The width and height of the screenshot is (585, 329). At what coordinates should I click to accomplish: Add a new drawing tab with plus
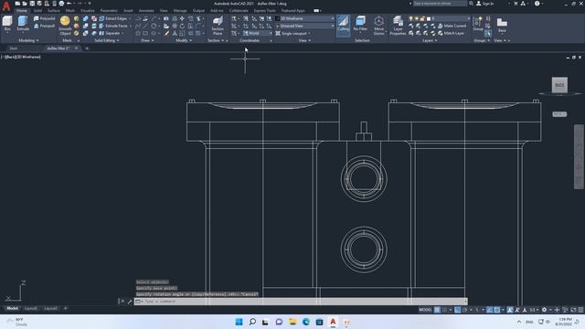[87, 48]
